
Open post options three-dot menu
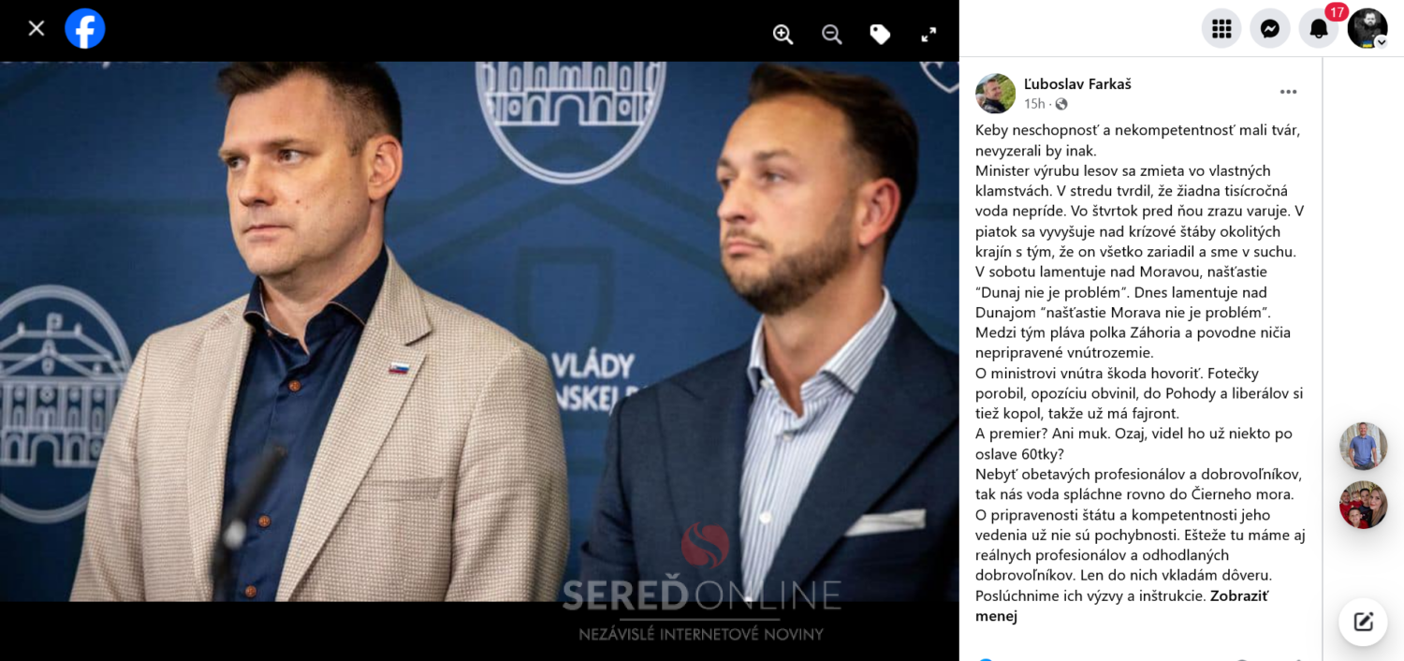coord(1289,92)
